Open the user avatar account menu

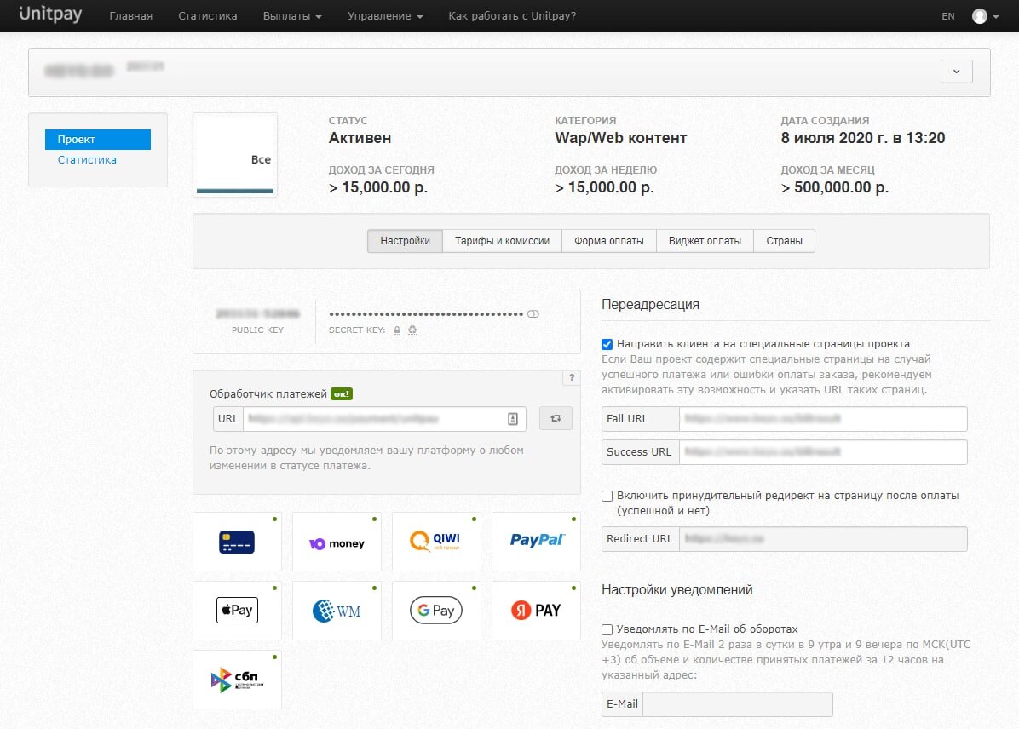[985, 16]
